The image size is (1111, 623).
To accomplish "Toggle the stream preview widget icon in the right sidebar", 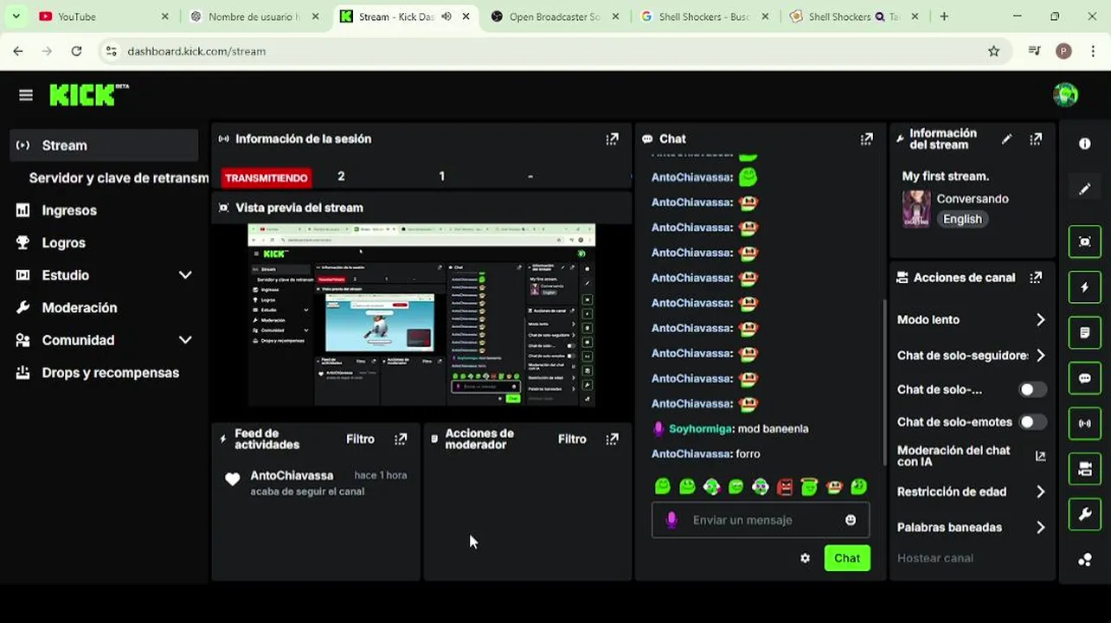I will coord(1085,241).
